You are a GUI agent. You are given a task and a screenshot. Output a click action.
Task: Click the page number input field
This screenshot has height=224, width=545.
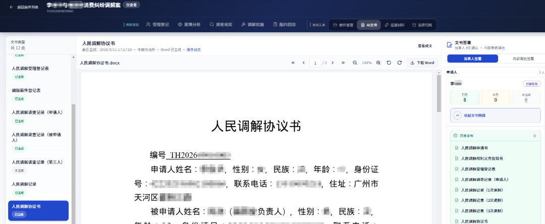[x=315, y=63]
